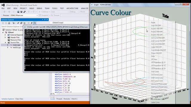Click the Home icon in Solution Explorer
Image resolution: width=191 pixels, height=107 pixels.
coord(9,23)
